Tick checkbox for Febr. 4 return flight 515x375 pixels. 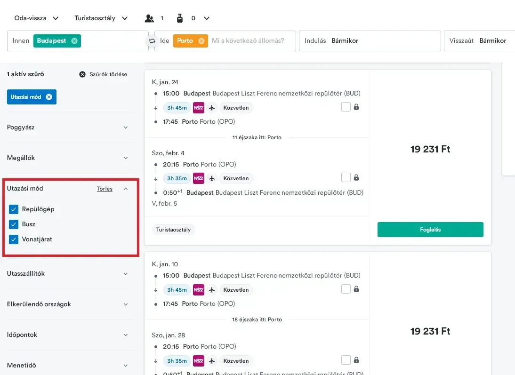[x=346, y=177]
